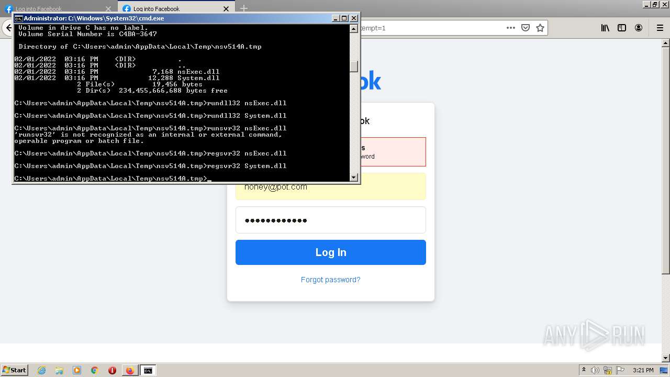Open Windows Media Player taskbar icon
This screenshot has width=670, height=377.
coord(77,370)
